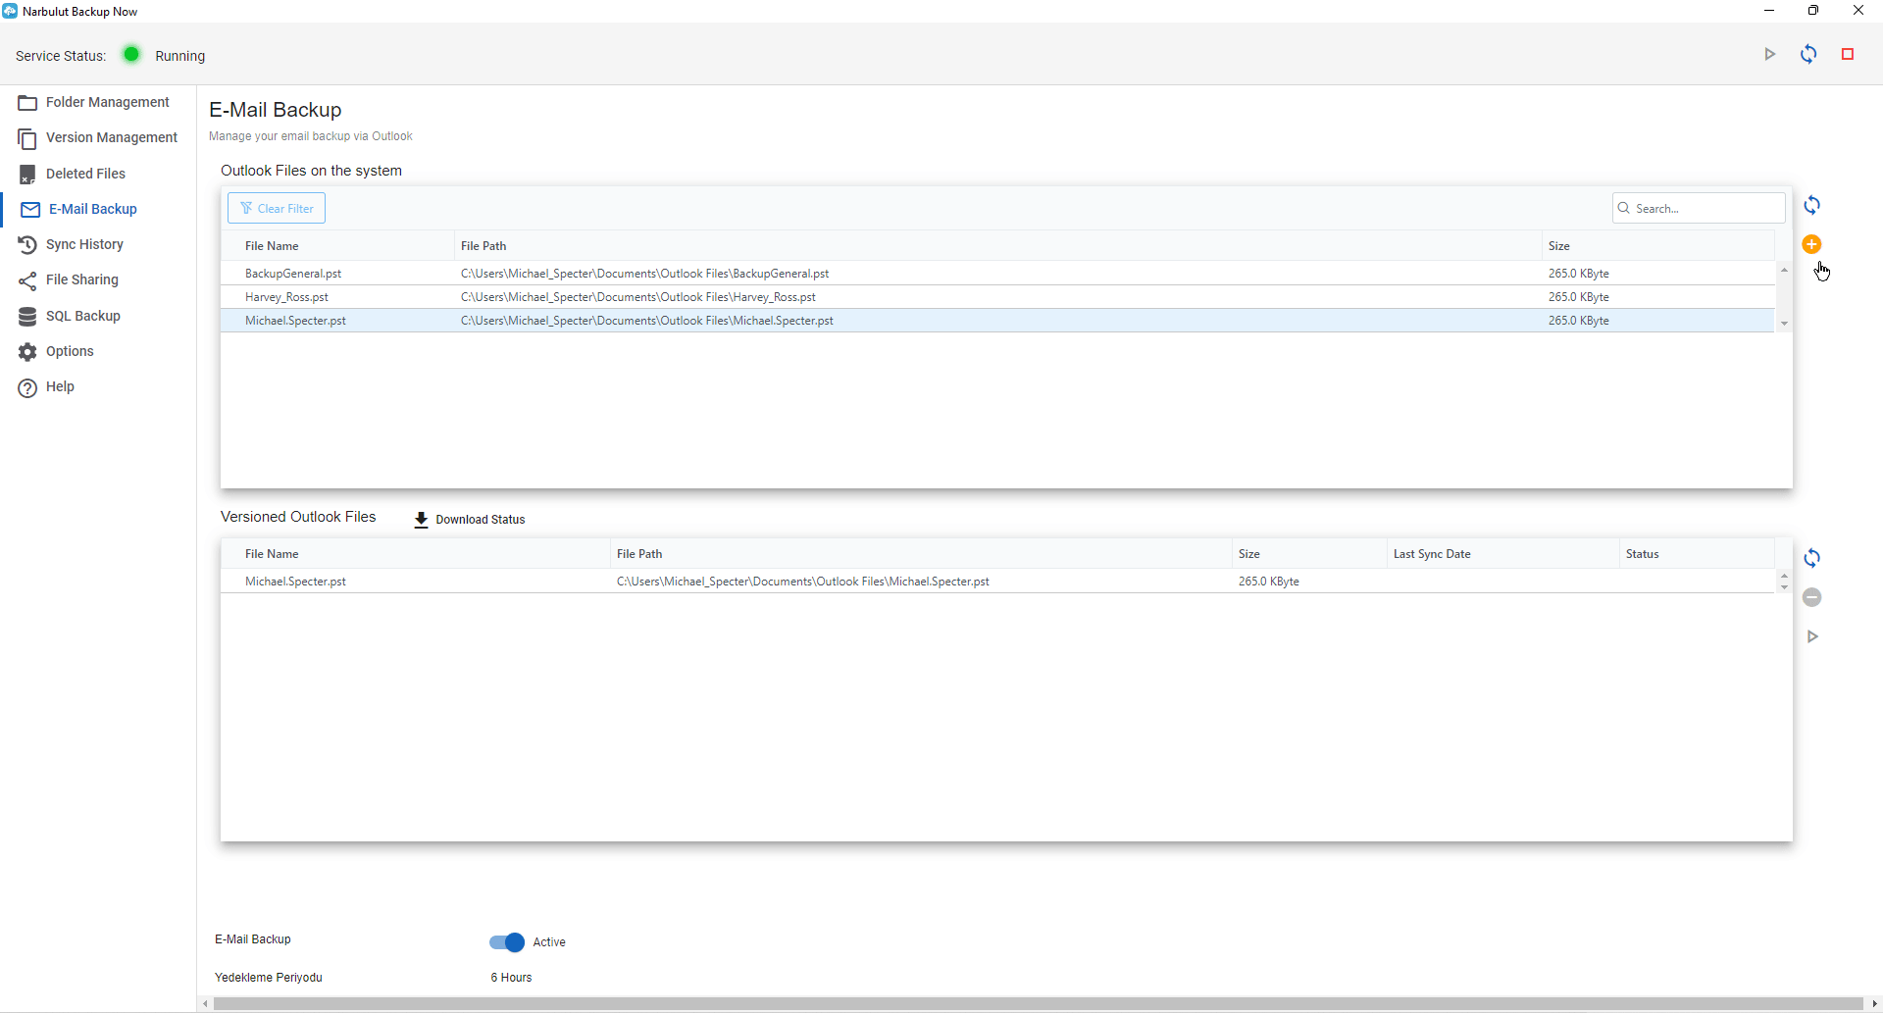This screenshot has height=1013, width=1883.
Task: Click horizontal scrollbar left arrow
Action: point(204,1003)
